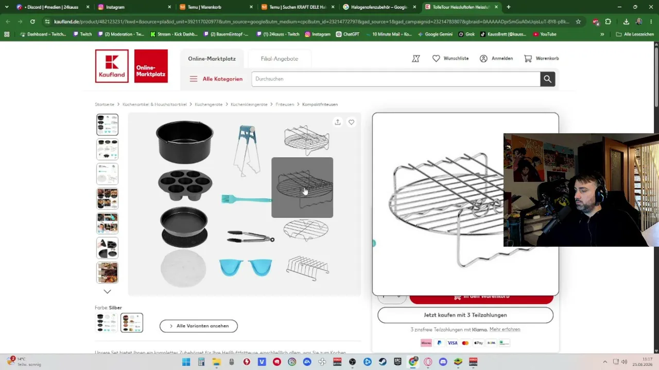This screenshot has width=659, height=370.
Task: Open the ChatGPT bookmark
Action: tap(348, 34)
